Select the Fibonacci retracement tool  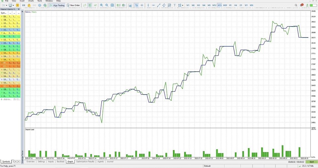(169, 5)
